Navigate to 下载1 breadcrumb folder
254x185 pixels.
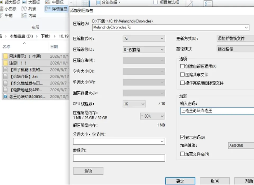(x=46, y=36)
